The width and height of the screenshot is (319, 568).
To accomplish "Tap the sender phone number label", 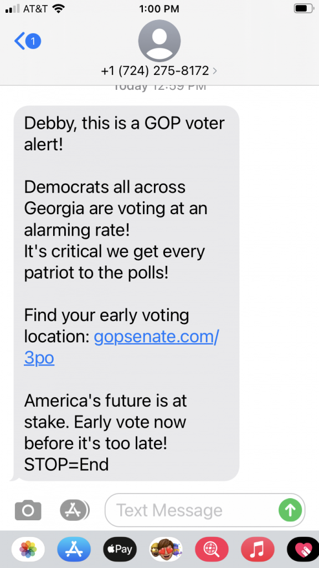I will click(x=155, y=70).
